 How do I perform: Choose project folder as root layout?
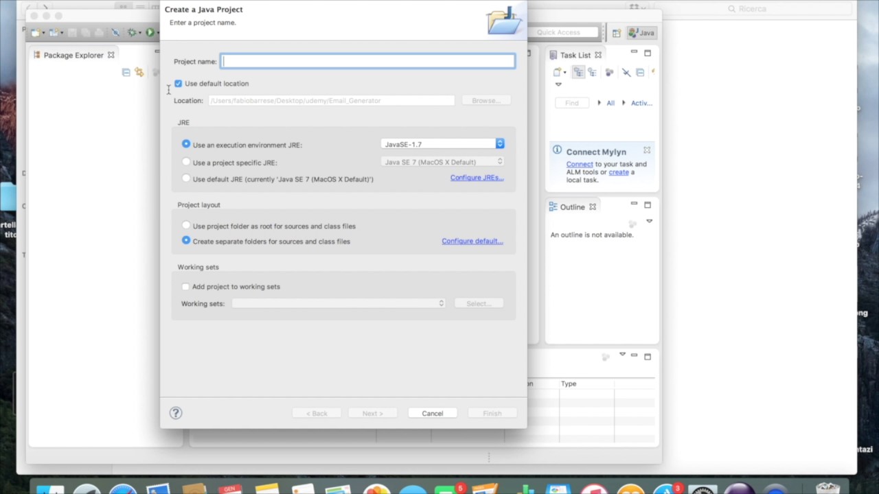pyautogui.click(x=186, y=225)
